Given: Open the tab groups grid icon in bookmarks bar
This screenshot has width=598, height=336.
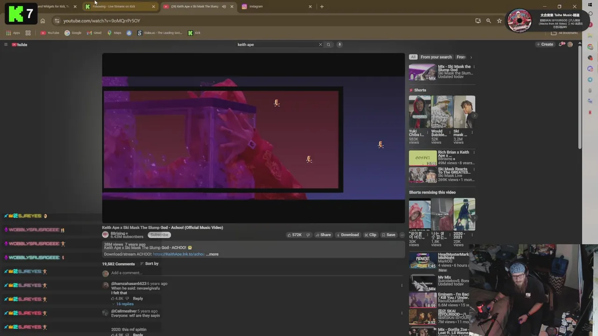Looking at the screenshot, I should tap(28, 33).
